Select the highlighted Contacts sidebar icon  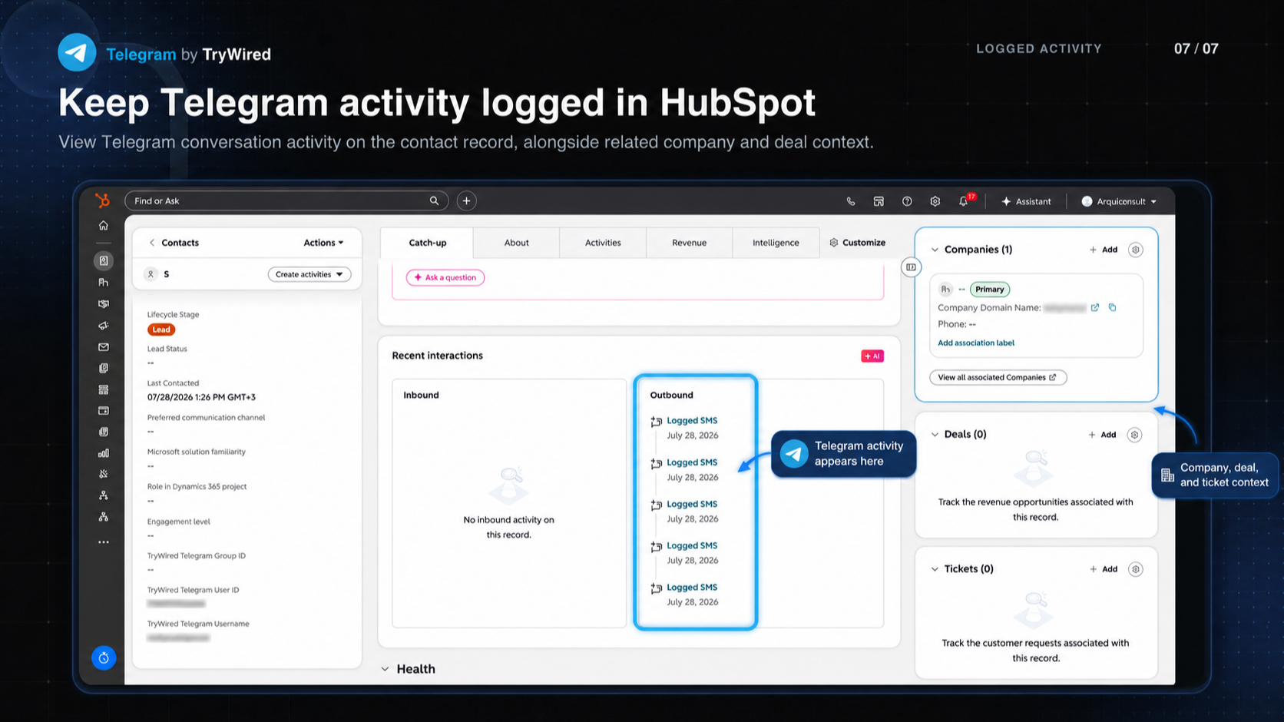(104, 261)
